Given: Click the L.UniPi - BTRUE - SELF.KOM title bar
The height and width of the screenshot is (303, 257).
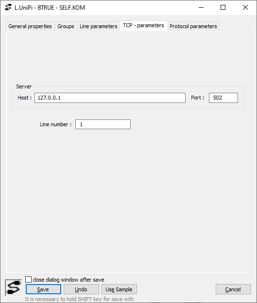Looking at the screenshot, I should [50, 8].
